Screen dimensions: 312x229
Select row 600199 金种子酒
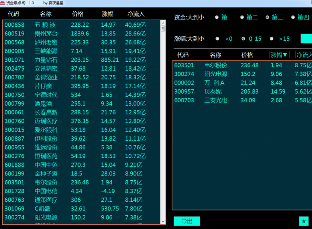tap(81, 174)
